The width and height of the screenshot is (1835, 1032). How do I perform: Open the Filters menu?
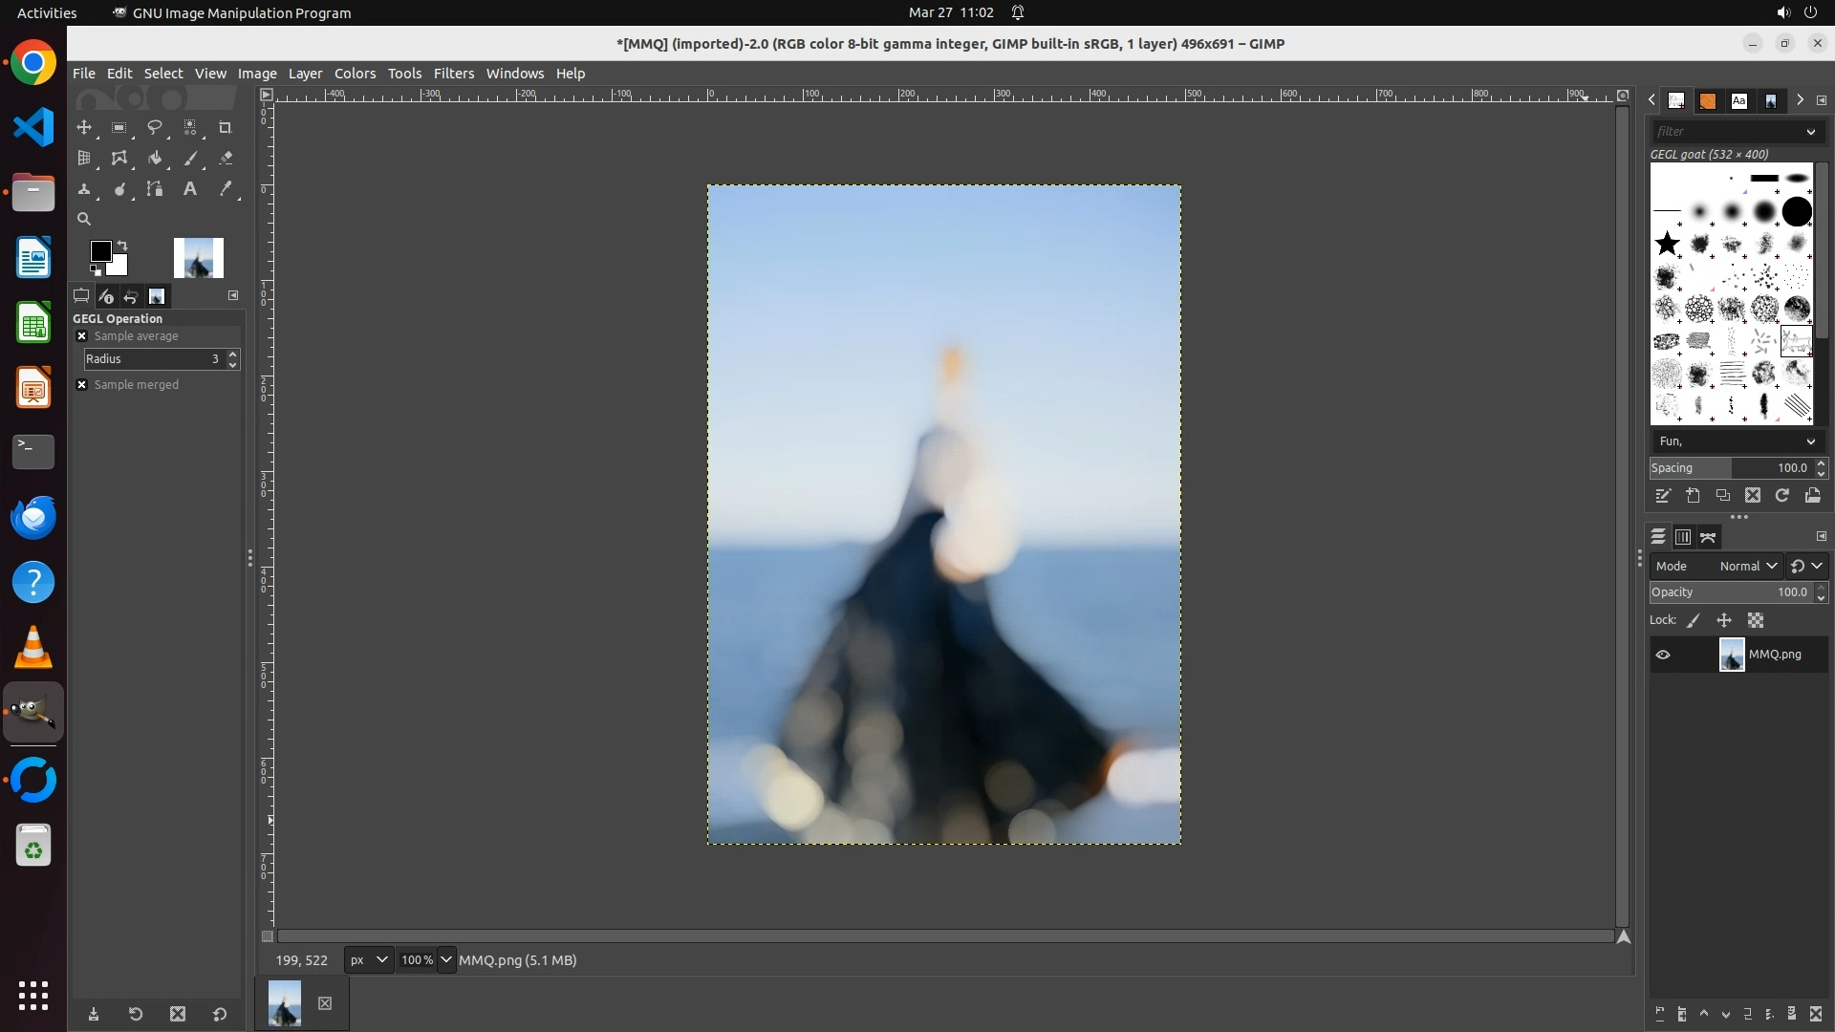tap(453, 74)
